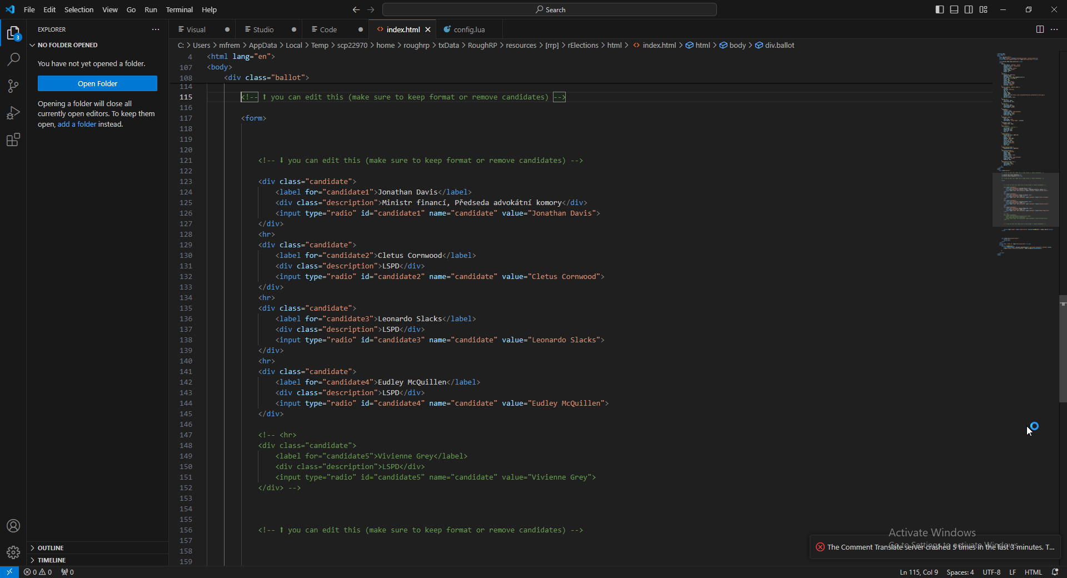Viewport: 1067px width, 578px height.
Task: Click HTML language mode in status bar
Action: [x=1033, y=572]
